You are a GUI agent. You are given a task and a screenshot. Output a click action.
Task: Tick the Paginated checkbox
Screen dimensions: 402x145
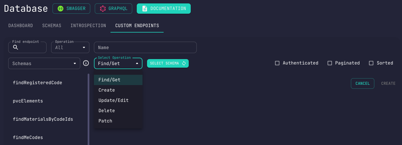point(330,63)
